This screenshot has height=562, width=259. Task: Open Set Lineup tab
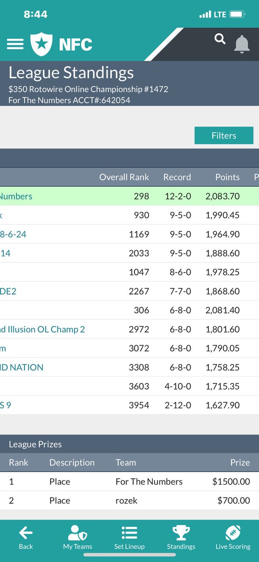coord(129,537)
